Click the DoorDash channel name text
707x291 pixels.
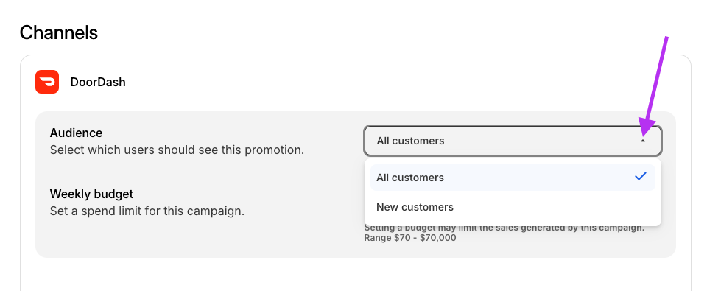point(98,82)
